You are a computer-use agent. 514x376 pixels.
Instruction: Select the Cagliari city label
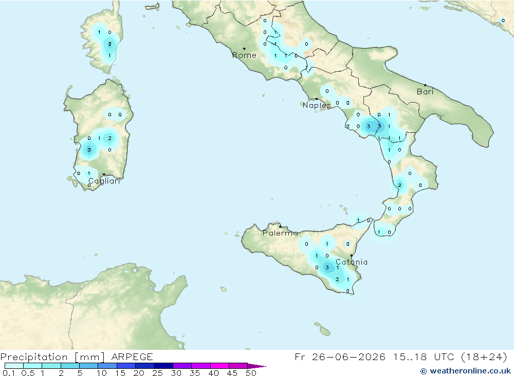point(104,181)
